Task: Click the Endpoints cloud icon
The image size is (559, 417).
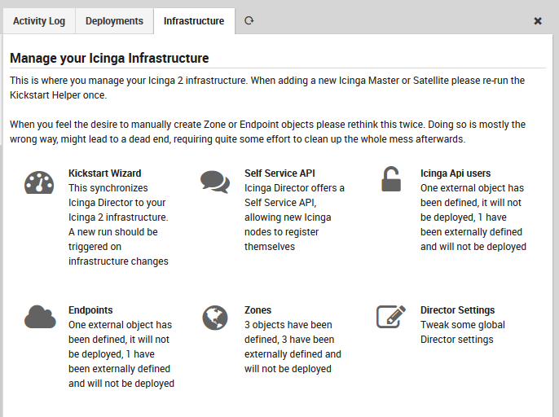Action: click(x=39, y=317)
